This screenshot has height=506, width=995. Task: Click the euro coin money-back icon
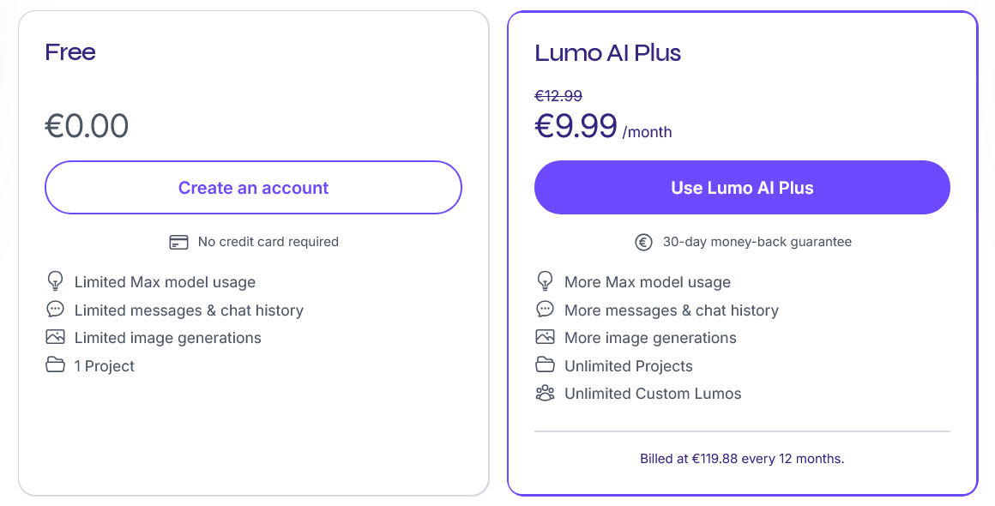click(643, 242)
